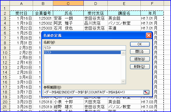Click cell with 紺野 雄太
The width and height of the screenshot is (171, 112).
point(68,107)
